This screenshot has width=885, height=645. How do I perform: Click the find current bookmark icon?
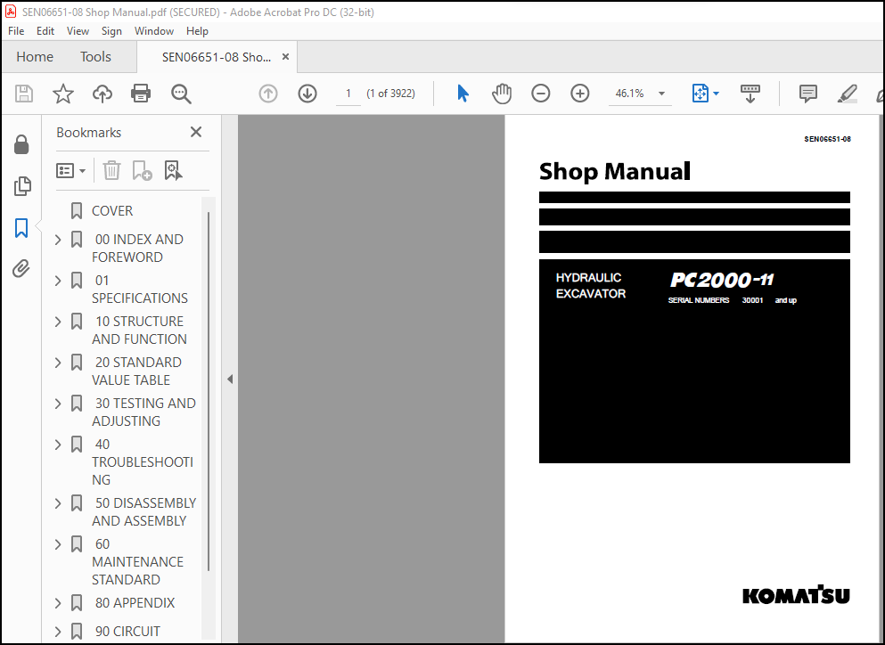tap(173, 170)
